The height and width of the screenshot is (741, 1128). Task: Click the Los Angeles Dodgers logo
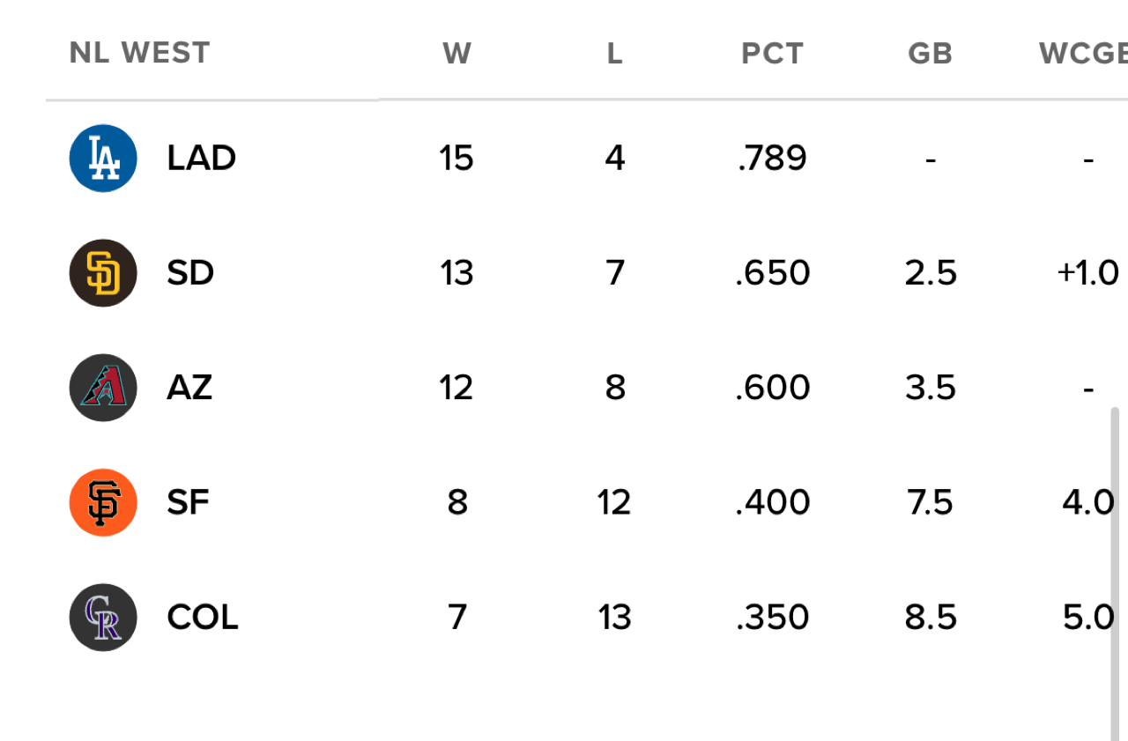(103, 159)
